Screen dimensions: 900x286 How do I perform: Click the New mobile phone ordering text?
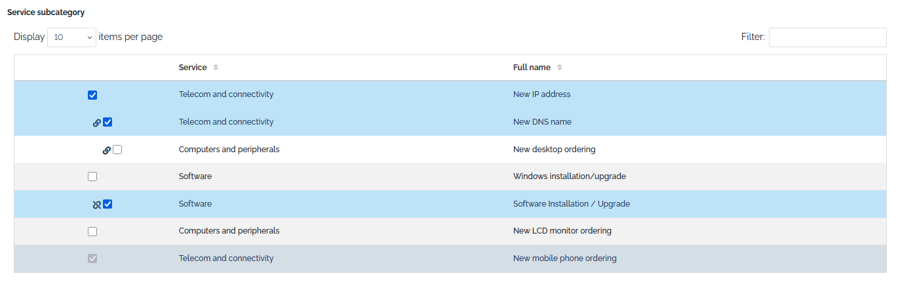coord(564,258)
